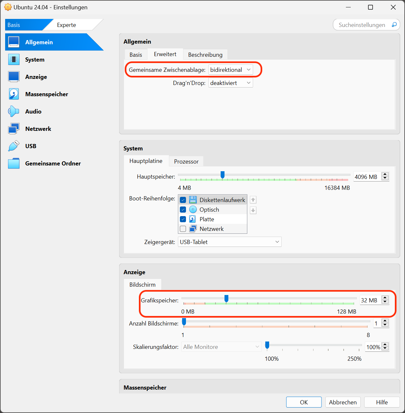Decrease Anzahl Bildschirme with down spinner

click(x=385, y=325)
